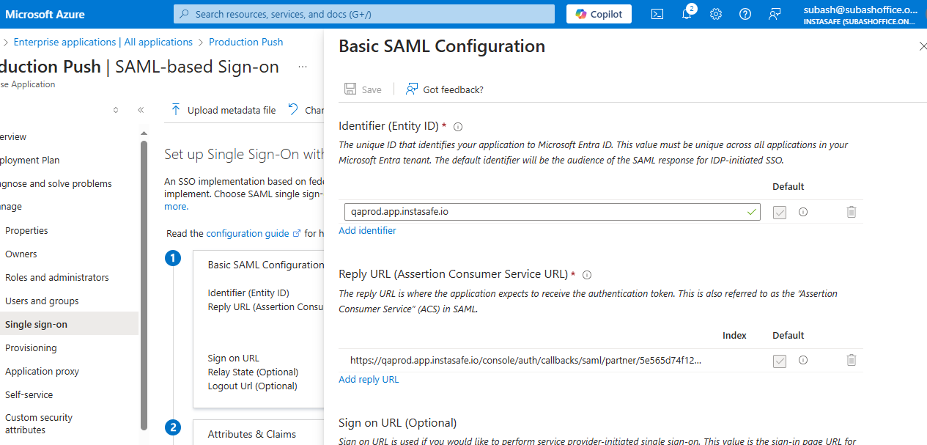Screen dimensions: 927x445
Task: Open the notifications bell
Action: click(x=687, y=14)
